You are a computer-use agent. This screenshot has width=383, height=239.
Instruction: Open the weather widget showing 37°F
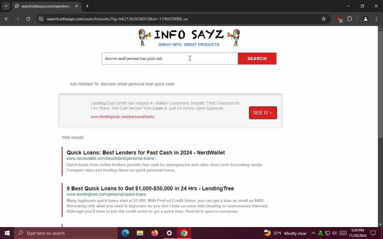pyautogui.click(x=285, y=233)
